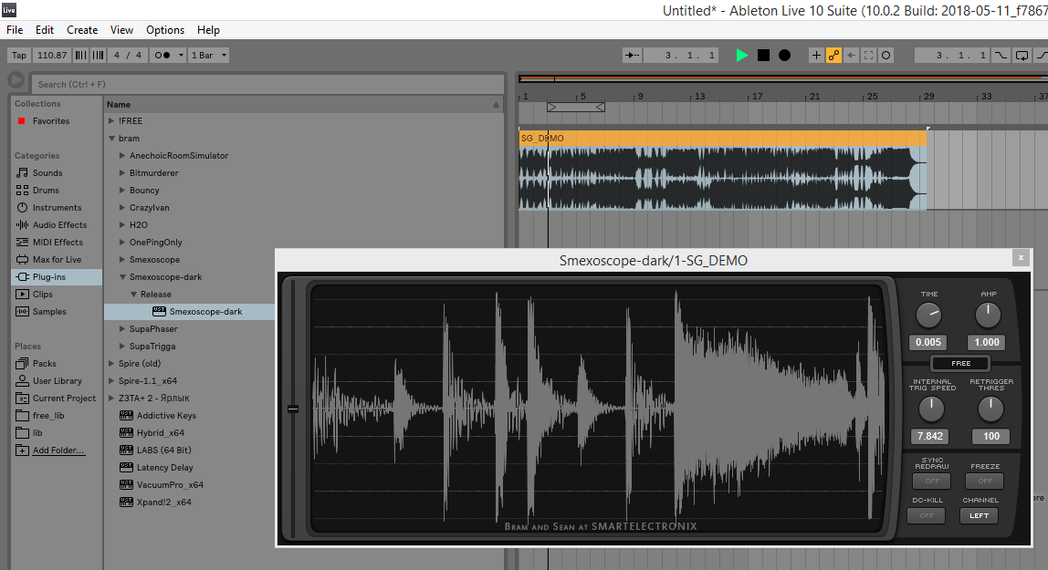The height and width of the screenshot is (570, 1048).
Task: Toggle the FREEZE button
Action: point(984,482)
